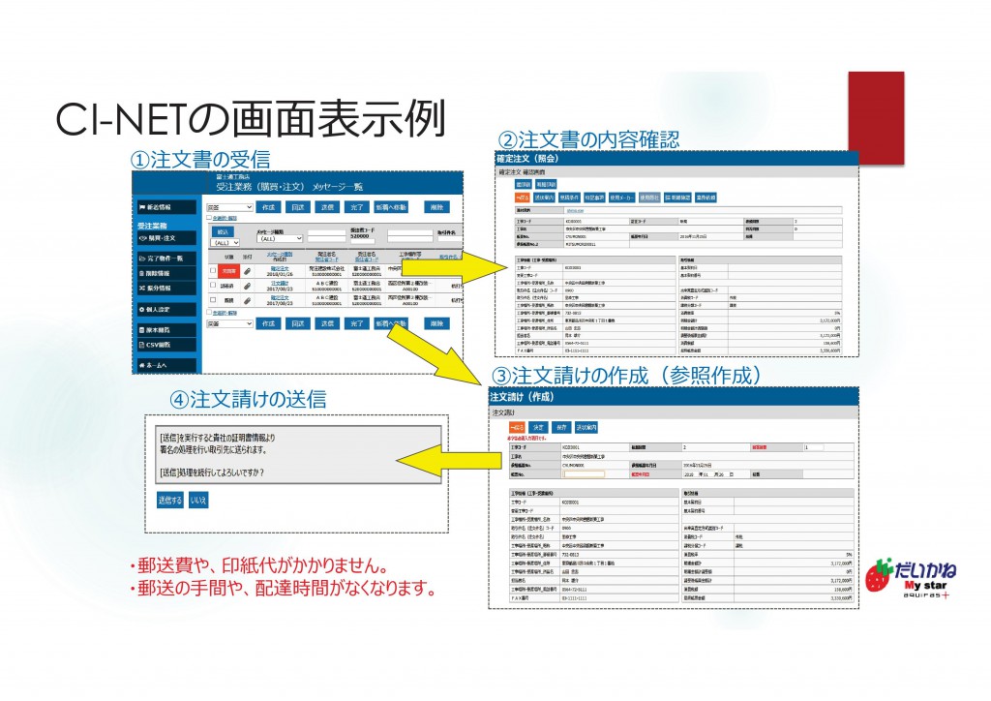This screenshot has height=701, width=991.
Task: Check the topmost message row checkbox
Action: tap(212, 271)
